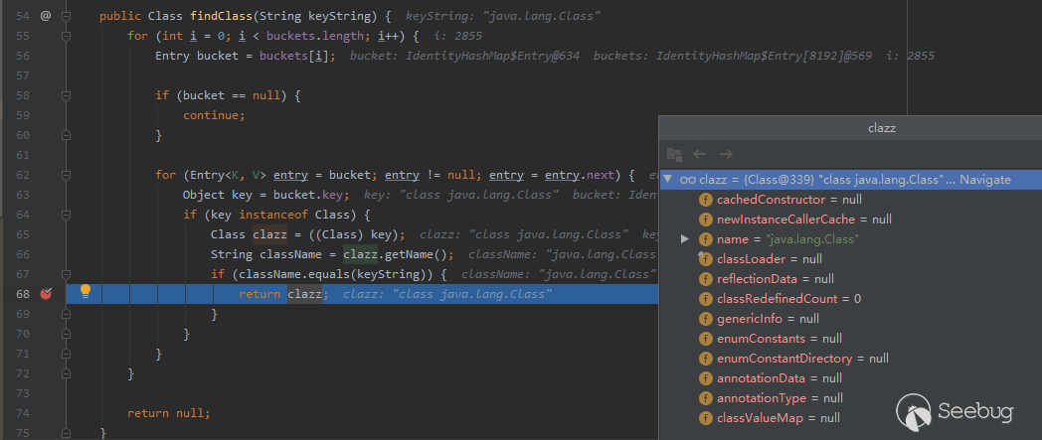Click the field icon beside name
This screenshot has height=440, width=1042.
(x=706, y=239)
